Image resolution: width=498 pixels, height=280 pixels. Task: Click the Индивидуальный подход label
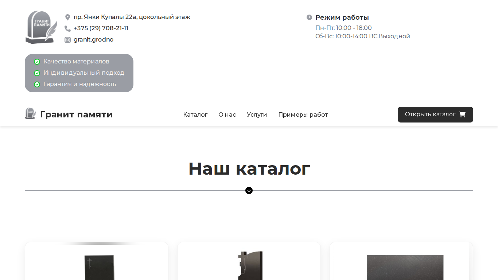(x=84, y=73)
